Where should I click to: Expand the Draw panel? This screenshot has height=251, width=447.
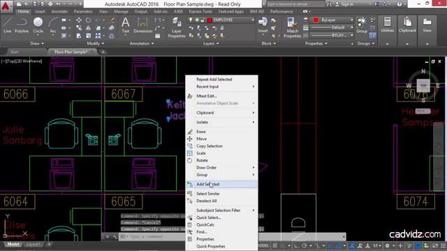pos(37,43)
